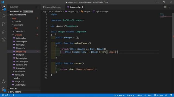Click 'Ln 14, Col 56' in status bar

(x=119, y=95)
